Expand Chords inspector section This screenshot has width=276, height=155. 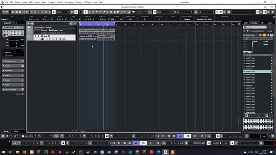coord(13,66)
